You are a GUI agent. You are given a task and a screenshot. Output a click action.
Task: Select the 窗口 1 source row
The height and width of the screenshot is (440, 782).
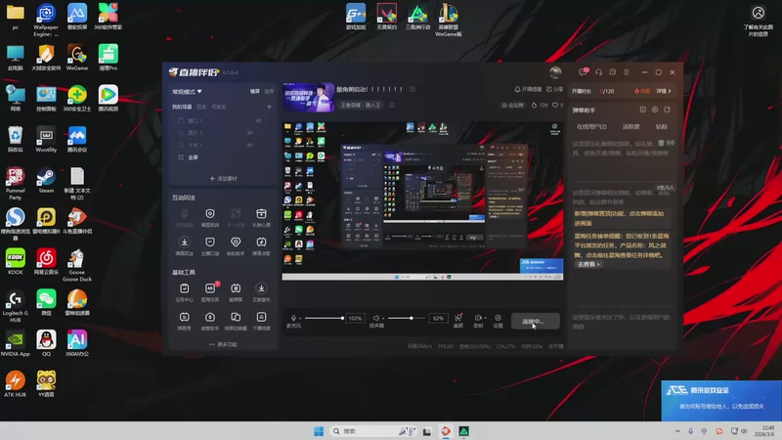(224, 120)
